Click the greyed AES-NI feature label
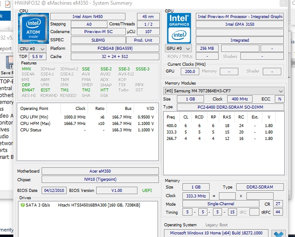Image resolution: width=295 pixels, height=237 pixels. point(29,96)
